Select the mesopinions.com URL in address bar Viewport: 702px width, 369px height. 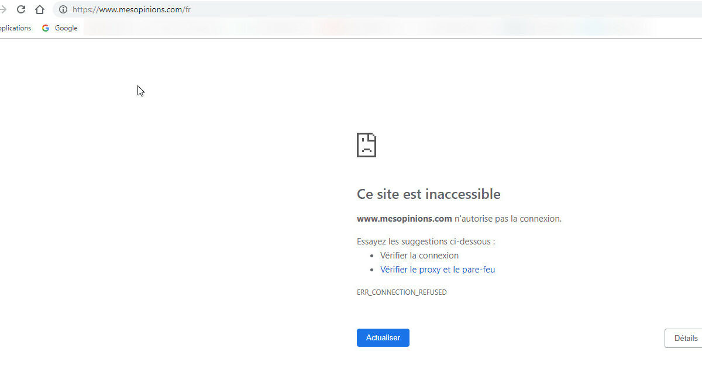tap(132, 9)
